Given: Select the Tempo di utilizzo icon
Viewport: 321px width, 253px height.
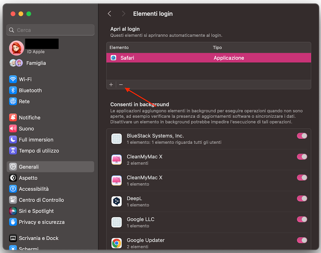Looking at the screenshot, I should [14, 150].
